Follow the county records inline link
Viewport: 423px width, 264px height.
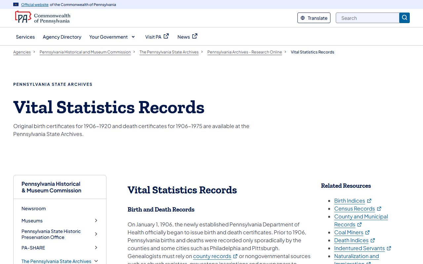tap(212, 256)
